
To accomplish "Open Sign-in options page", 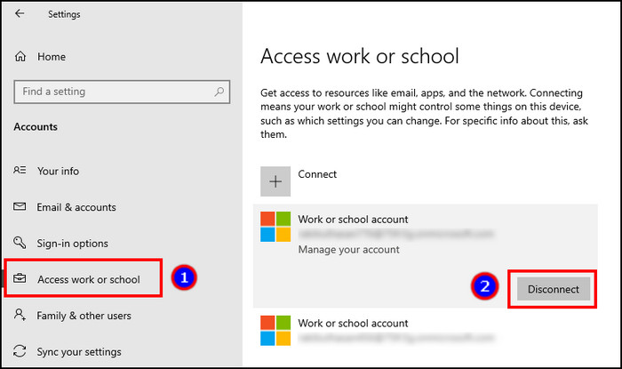I will click(72, 244).
